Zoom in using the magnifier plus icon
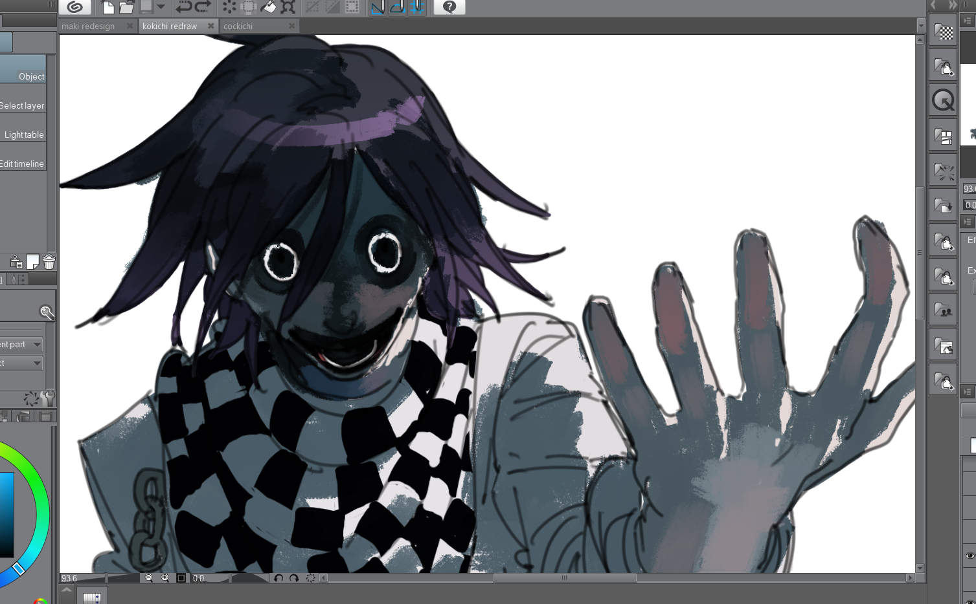This screenshot has width=976, height=604. 165,578
